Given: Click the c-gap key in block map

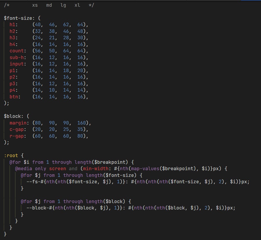Looking at the screenshot, I should coord(17,129).
